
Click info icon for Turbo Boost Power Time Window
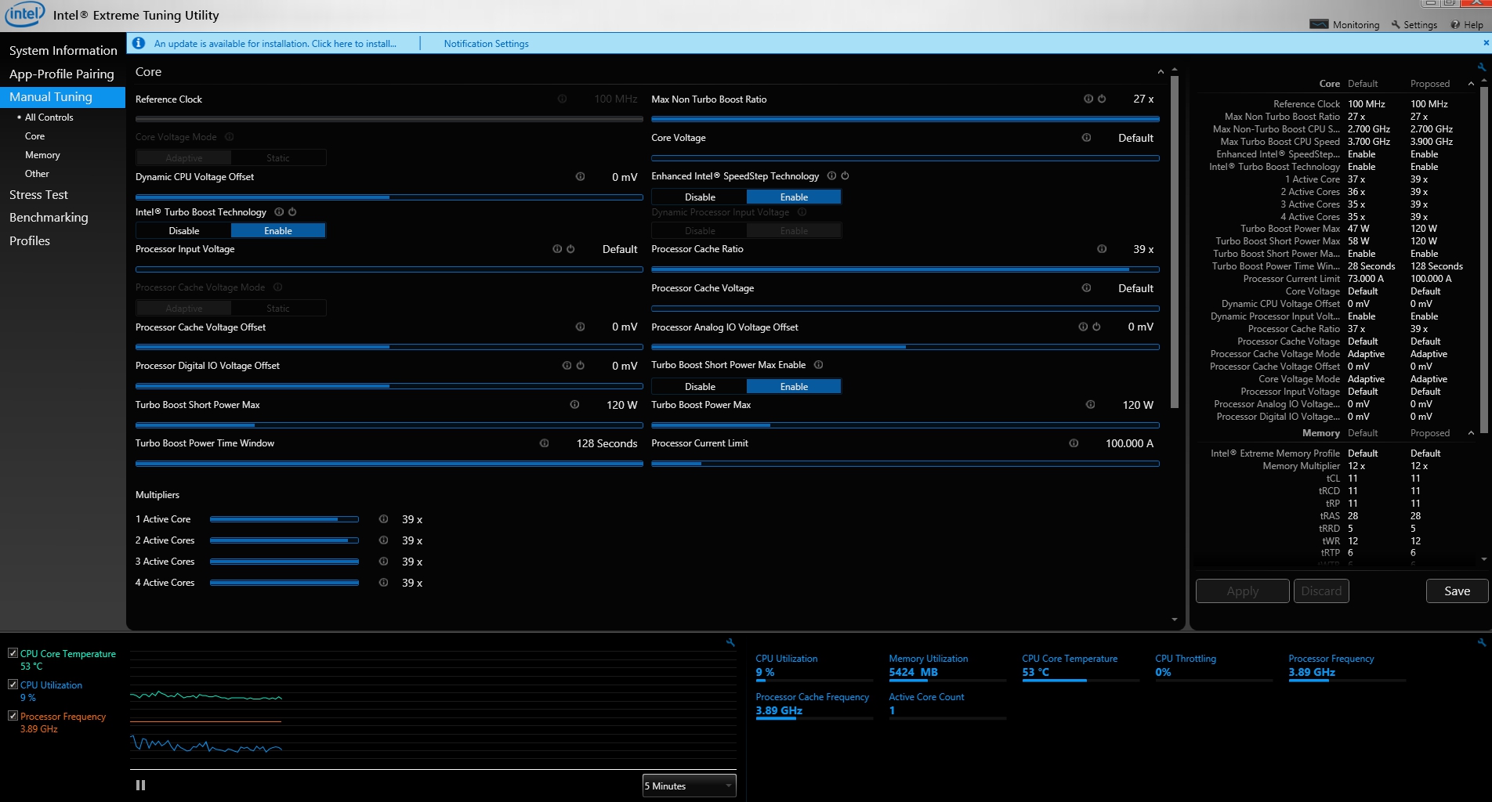[544, 443]
